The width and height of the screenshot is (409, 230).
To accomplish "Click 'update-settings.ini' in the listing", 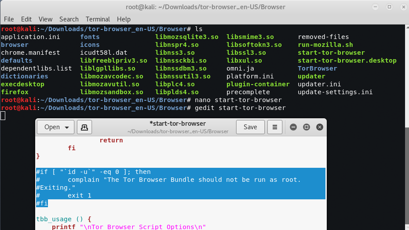I will click(x=335, y=92).
